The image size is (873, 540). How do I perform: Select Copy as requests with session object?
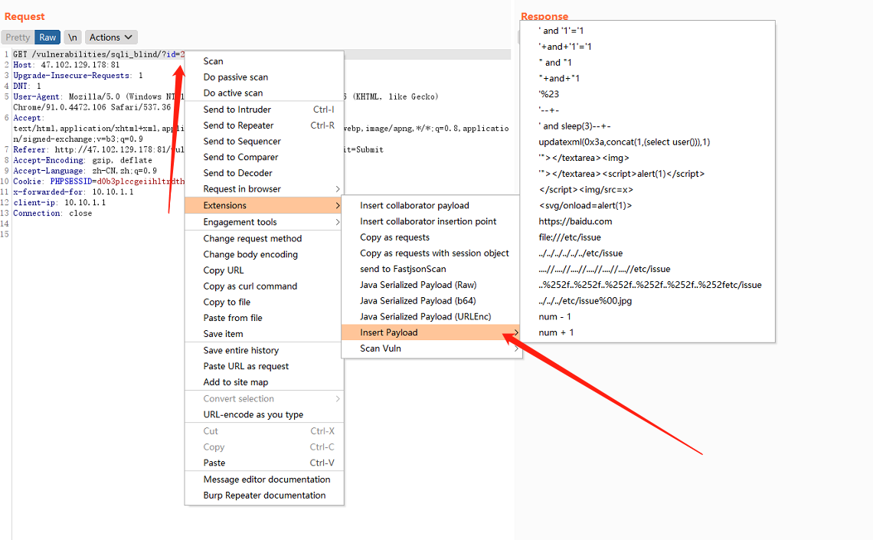click(431, 254)
